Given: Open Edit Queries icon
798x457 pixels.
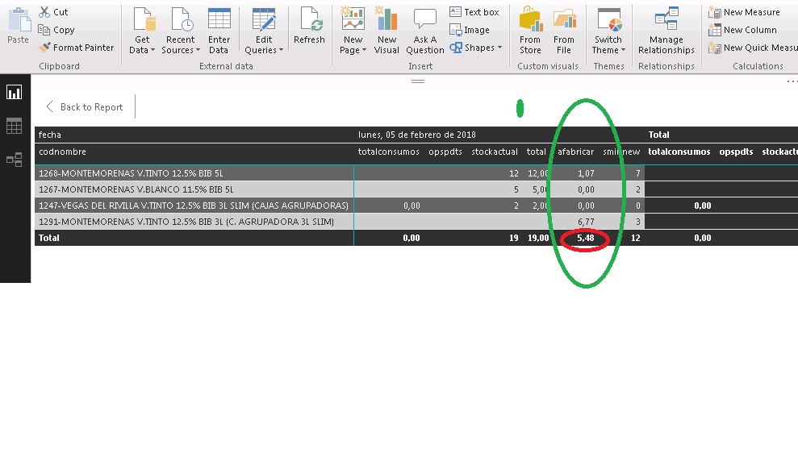Looking at the screenshot, I should (x=264, y=20).
